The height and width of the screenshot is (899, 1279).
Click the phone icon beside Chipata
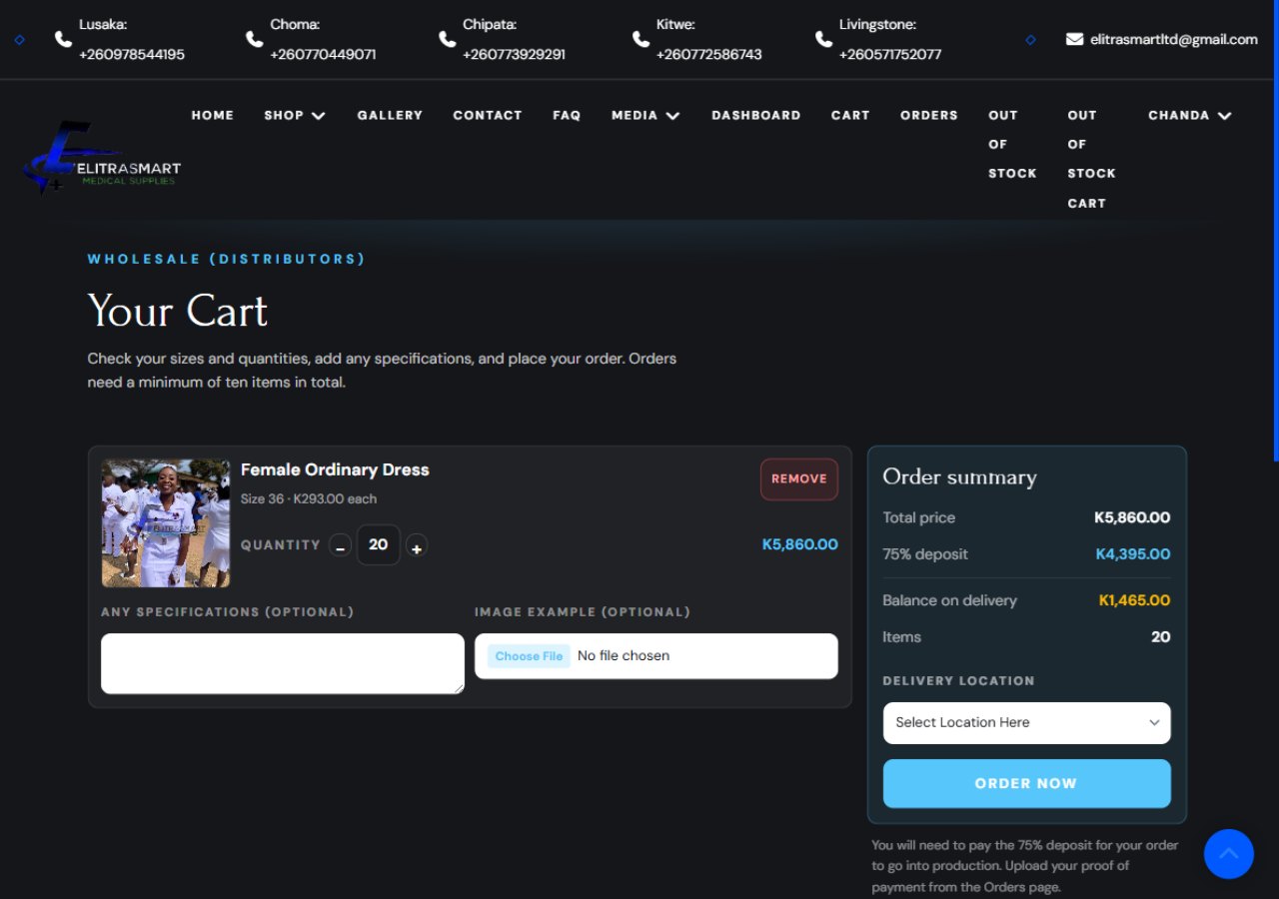(x=447, y=39)
